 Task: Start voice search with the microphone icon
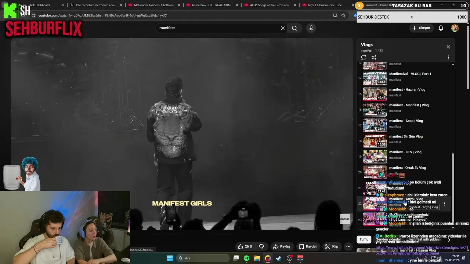click(x=311, y=28)
